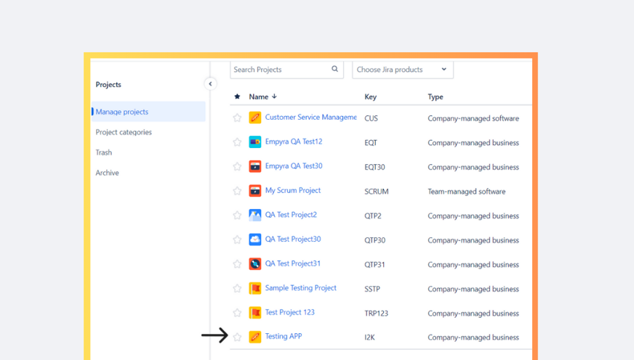Click the QA Test Project31 avatar icon
The image size is (634, 360).
(254, 264)
